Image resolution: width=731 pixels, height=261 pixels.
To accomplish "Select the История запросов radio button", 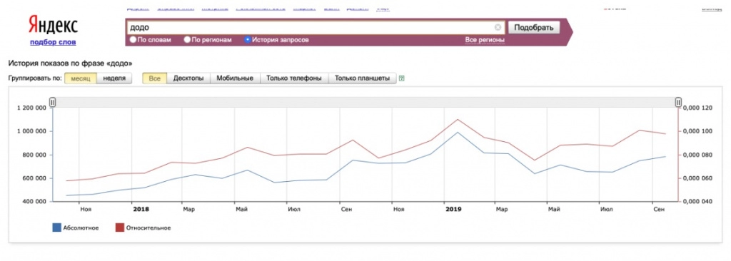I will 248,40.
